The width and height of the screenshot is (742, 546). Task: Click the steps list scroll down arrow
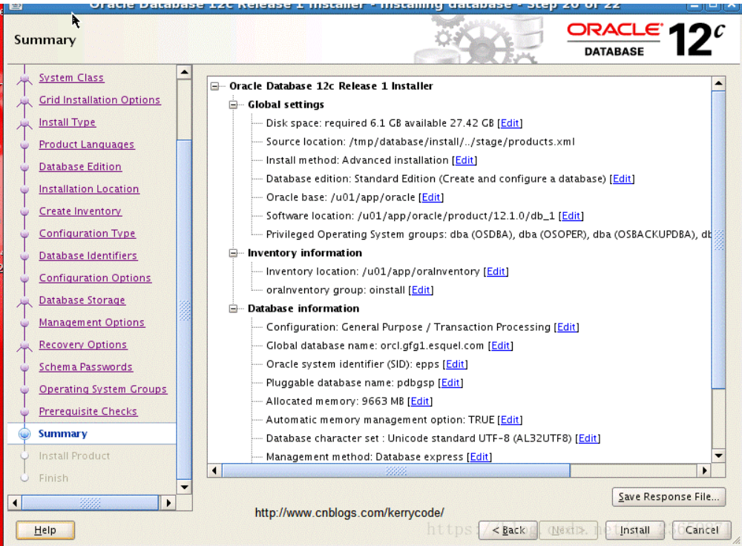coord(184,487)
